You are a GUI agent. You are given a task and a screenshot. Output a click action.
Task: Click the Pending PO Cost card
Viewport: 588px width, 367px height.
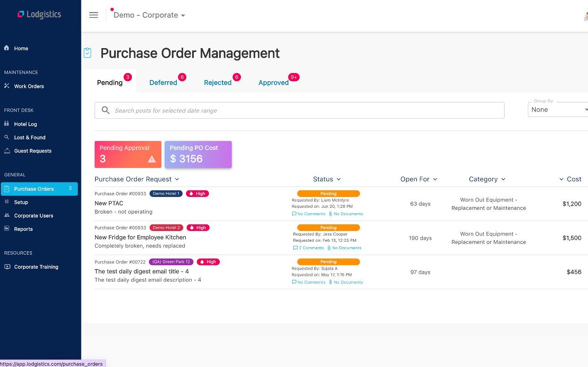click(198, 154)
